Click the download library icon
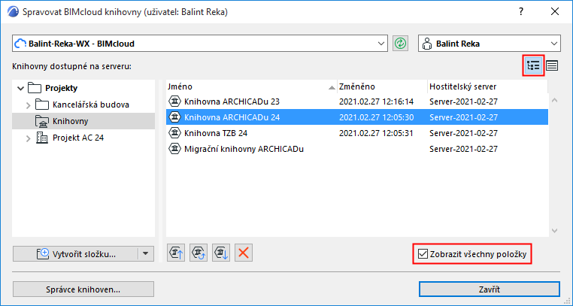The height and width of the screenshot is (306, 573). tap(221, 253)
